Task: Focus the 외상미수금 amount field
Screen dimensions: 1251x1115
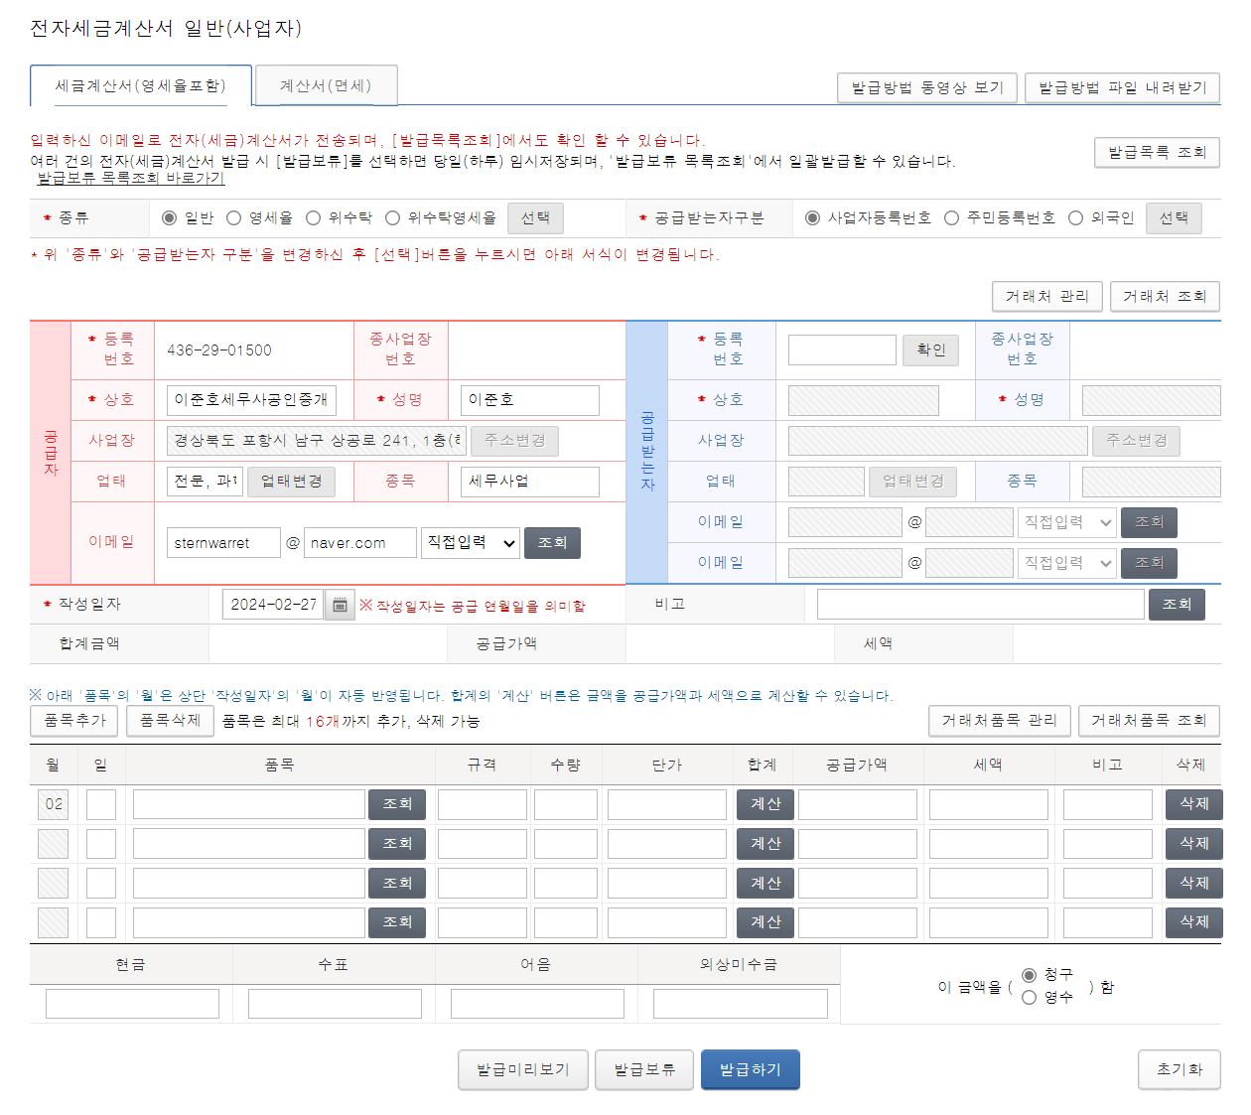Action: click(x=740, y=1004)
